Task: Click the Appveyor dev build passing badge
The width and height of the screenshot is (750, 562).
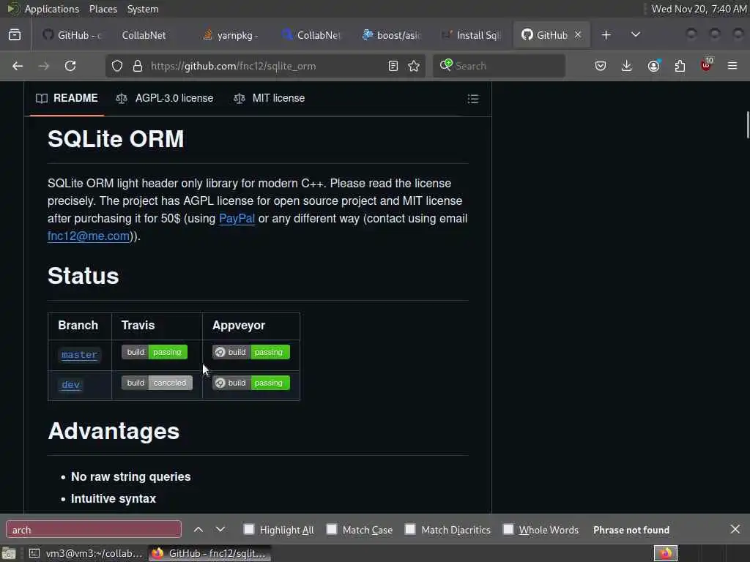Action: [251, 383]
